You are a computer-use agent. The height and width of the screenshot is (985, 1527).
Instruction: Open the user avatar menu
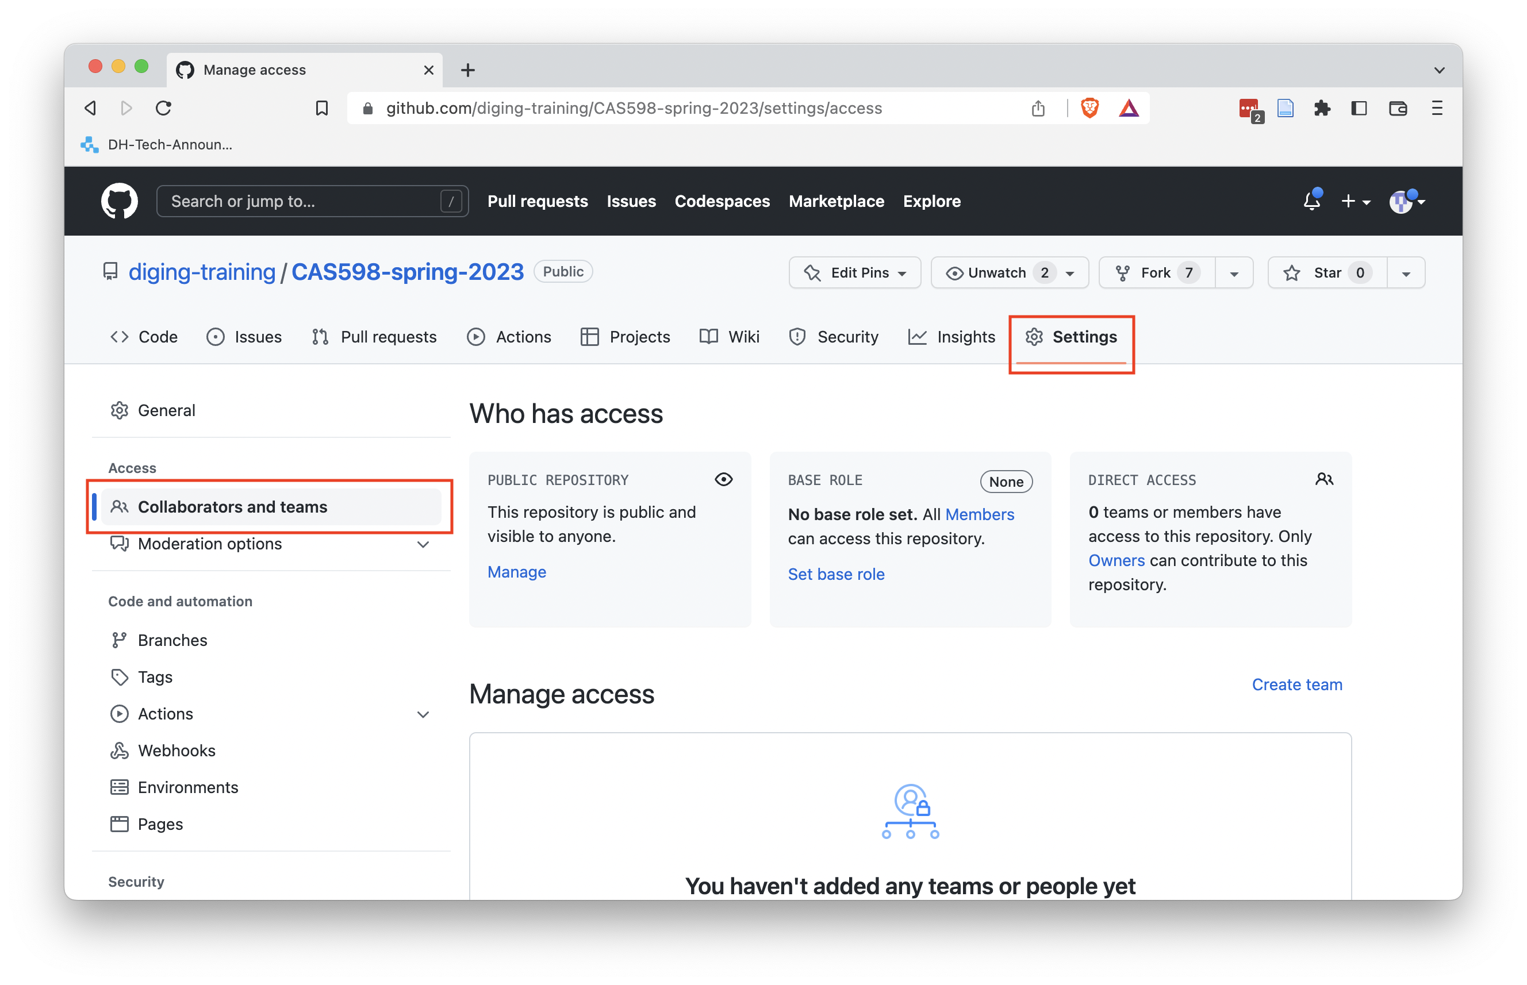1406,202
